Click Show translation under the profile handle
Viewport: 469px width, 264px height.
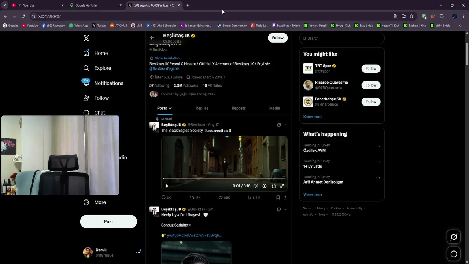coord(167,58)
